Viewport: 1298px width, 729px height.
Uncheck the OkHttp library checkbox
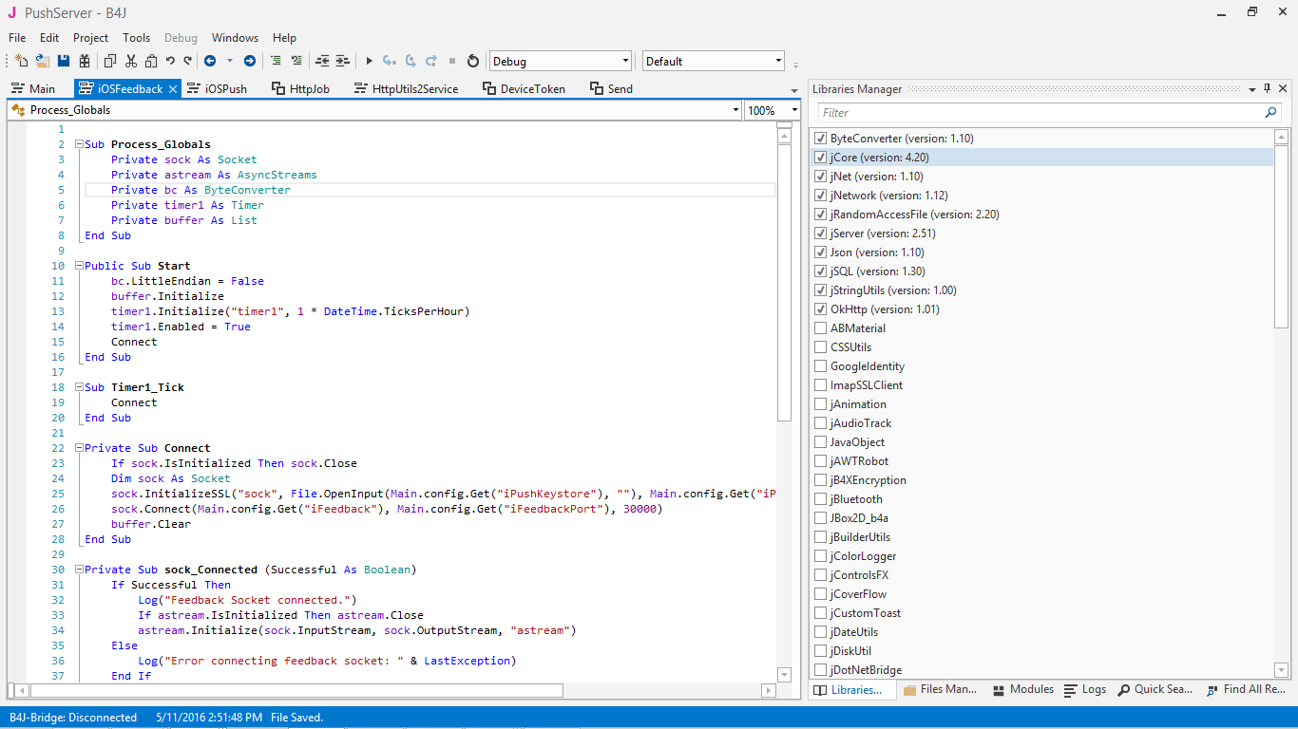point(821,309)
